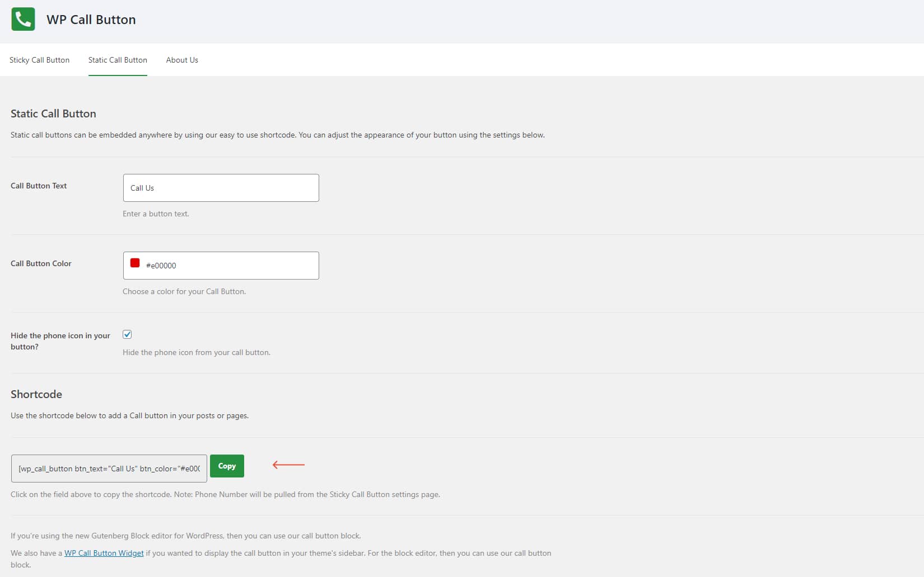924x577 pixels.
Task: Click the WP Call Button header title
Action: (91, 19)
